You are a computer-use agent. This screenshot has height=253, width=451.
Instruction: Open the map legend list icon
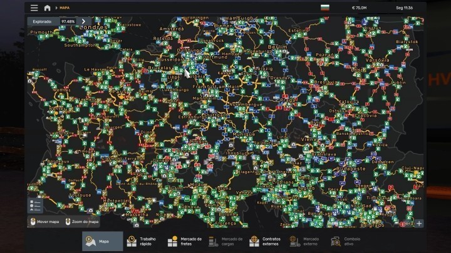coord(34,206)
